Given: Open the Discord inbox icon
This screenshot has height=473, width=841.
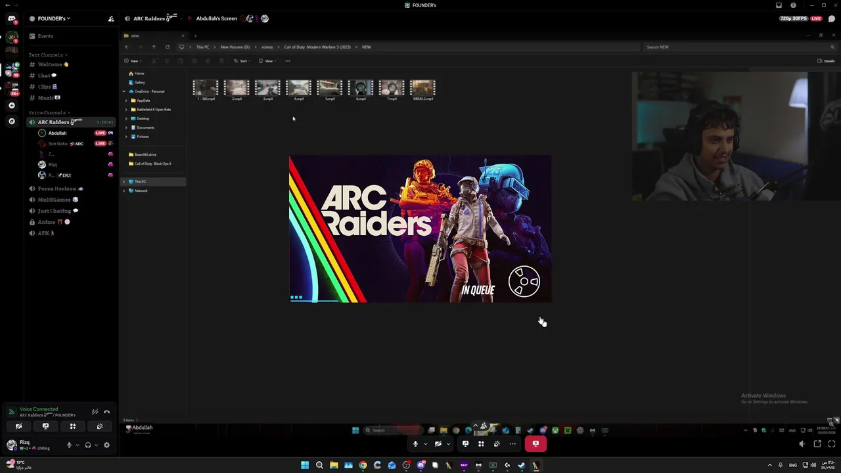Looking at the screenshot, I should pyautogui.click(x=779, y=5).
